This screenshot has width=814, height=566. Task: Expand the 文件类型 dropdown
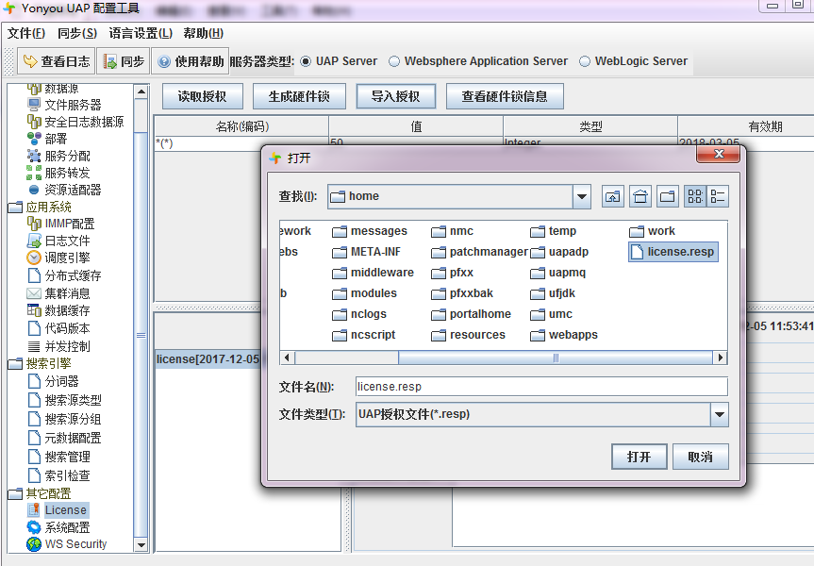(720, 414)
